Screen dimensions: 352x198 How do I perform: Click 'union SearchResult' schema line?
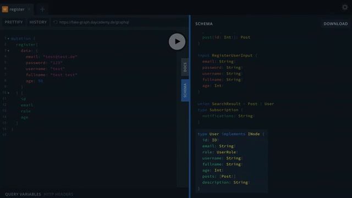pos(236,104)
